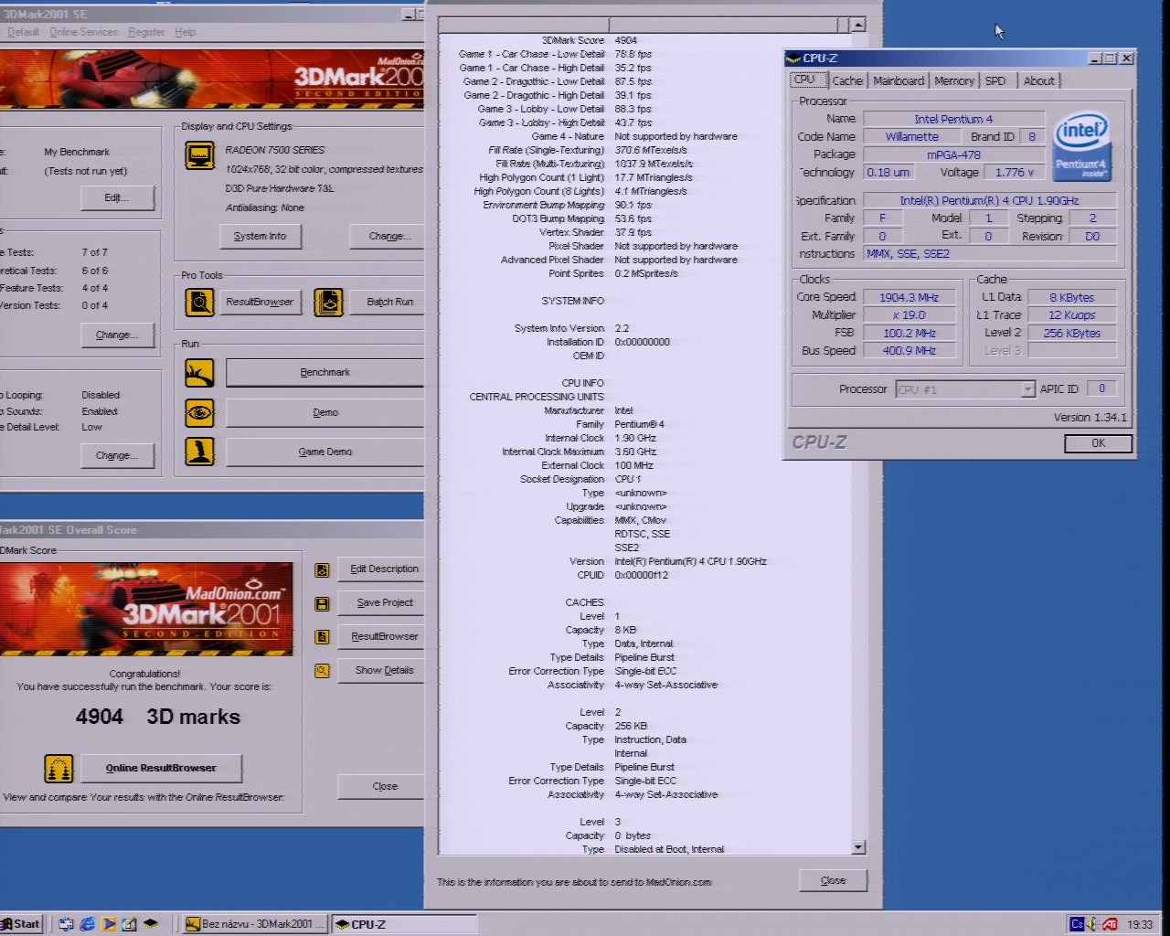The image size is (1170, 936).
Task: Open the Register menu
Action: pos(146,32)
